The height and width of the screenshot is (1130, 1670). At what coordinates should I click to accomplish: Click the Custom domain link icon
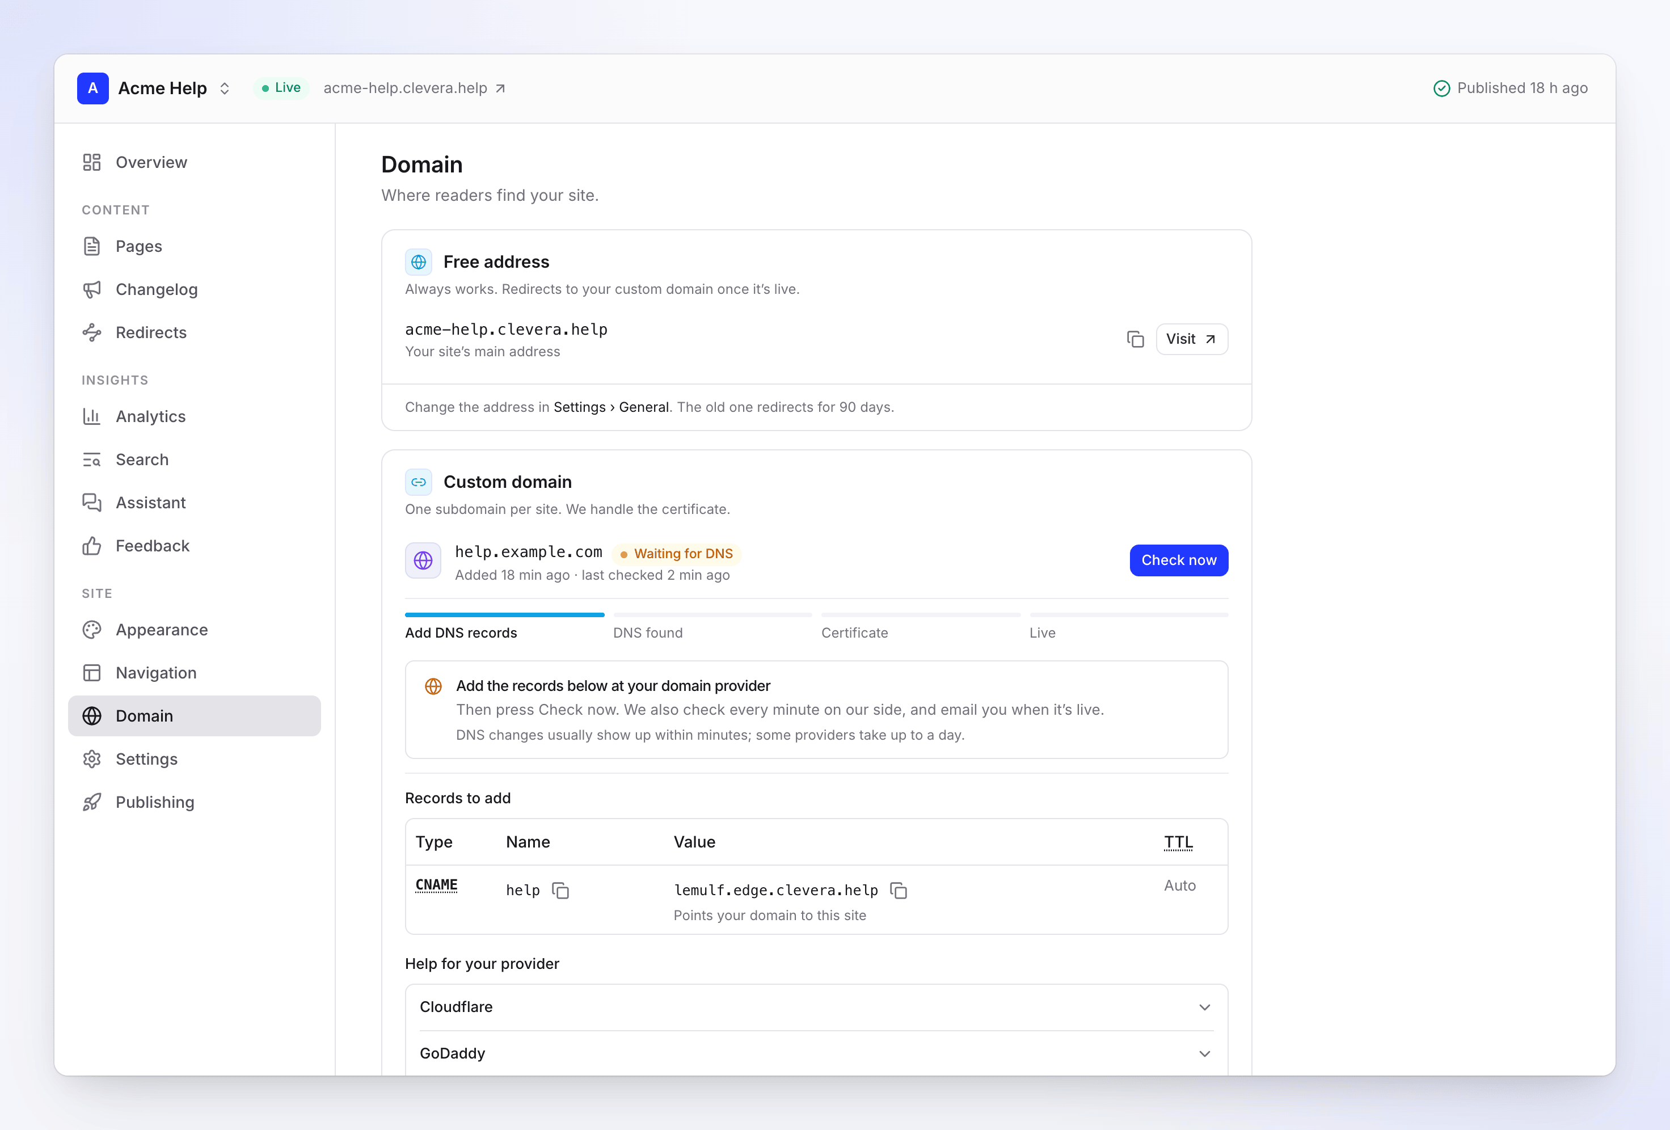[418, 482]
